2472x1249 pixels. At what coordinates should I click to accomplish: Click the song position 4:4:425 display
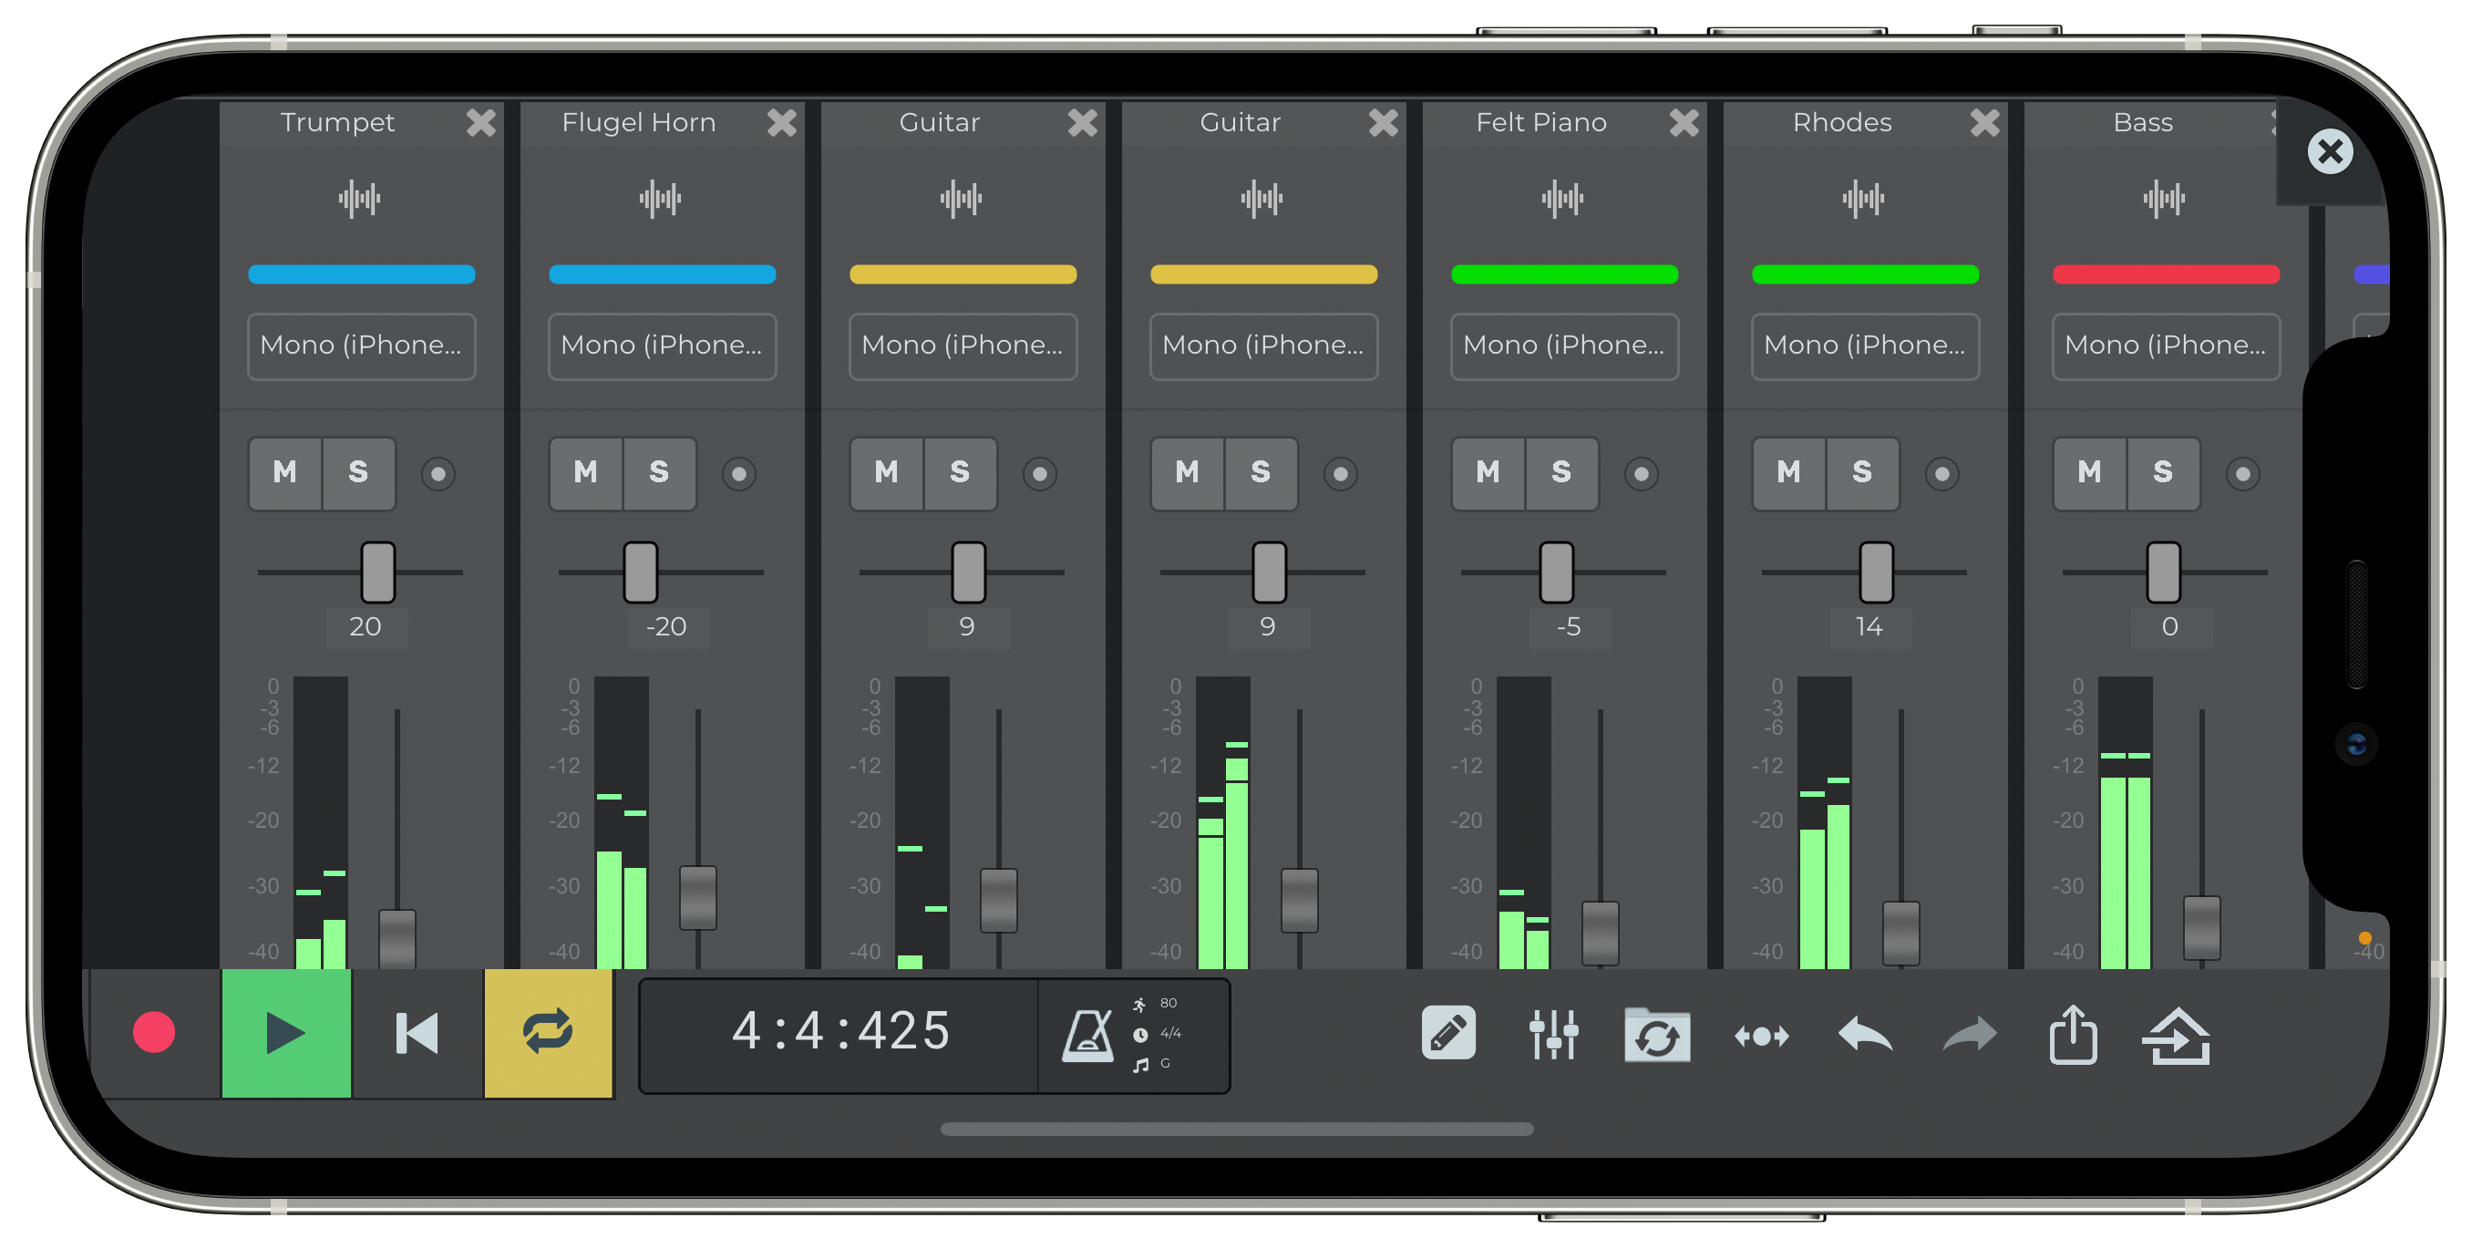840,1032
